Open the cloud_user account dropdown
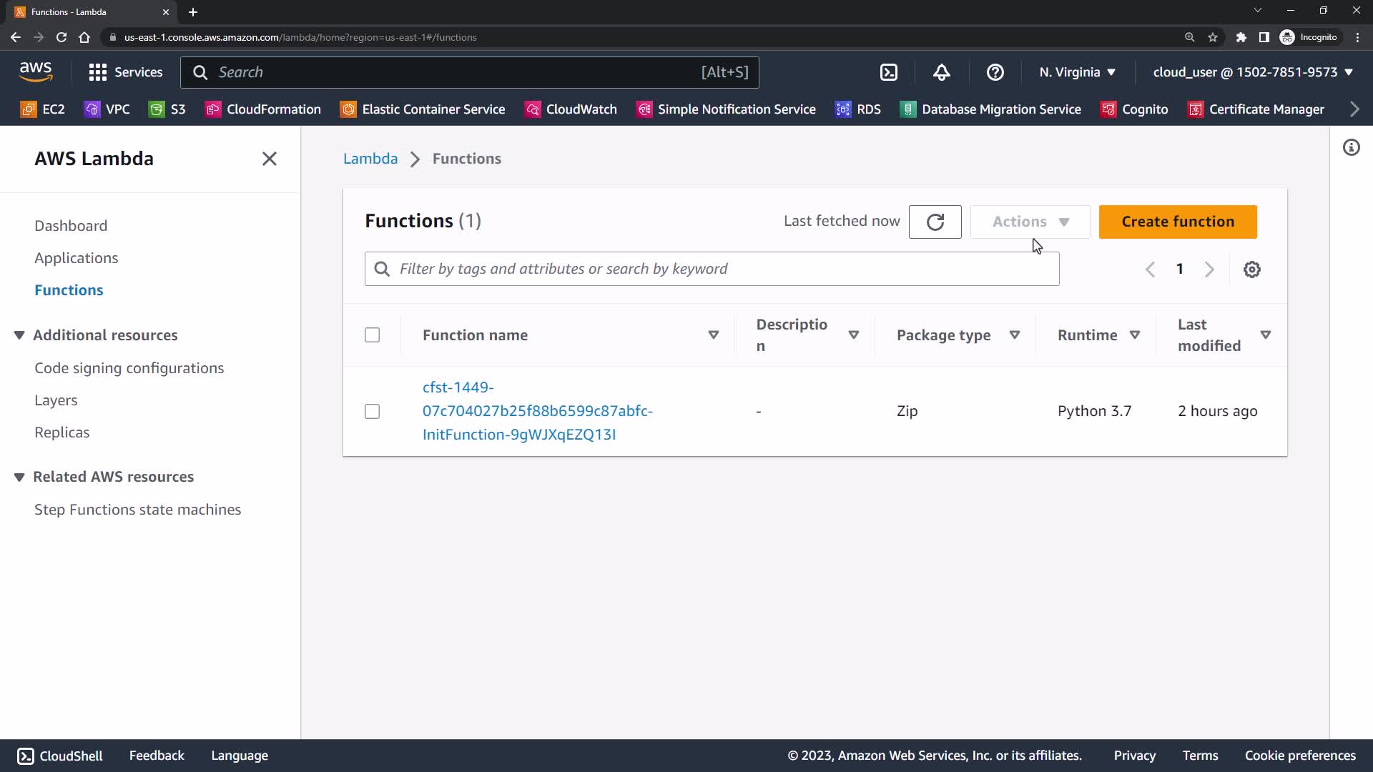 (x=1252, y=72)
